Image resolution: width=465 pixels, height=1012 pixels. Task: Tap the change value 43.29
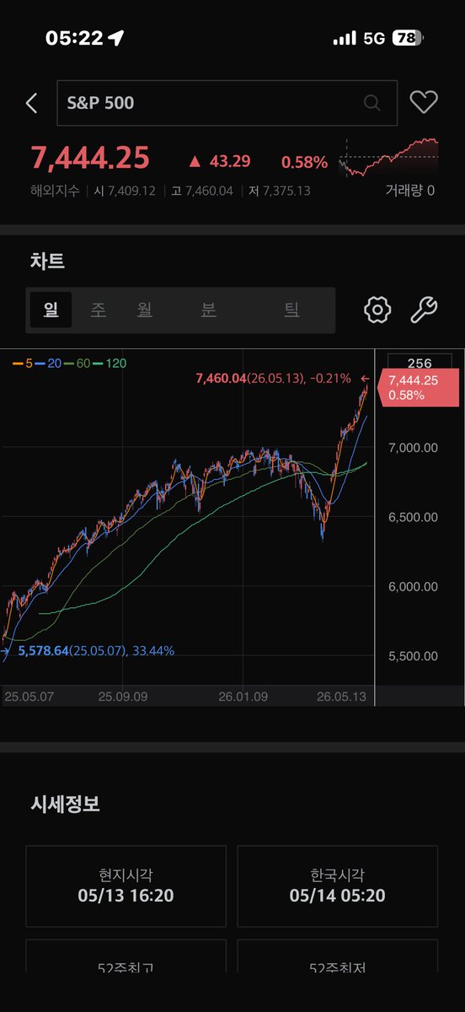[x=219, y=160]
